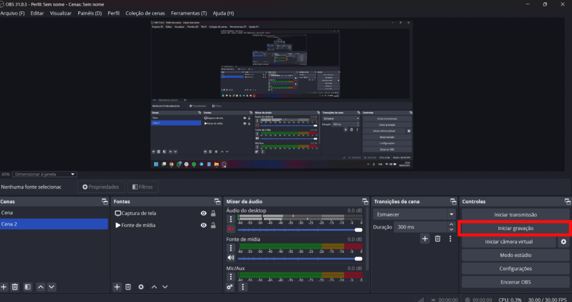Viewport: 572px width, 302px height.
Task: Open the Editar menu
Action: click(x=37, y=13)
